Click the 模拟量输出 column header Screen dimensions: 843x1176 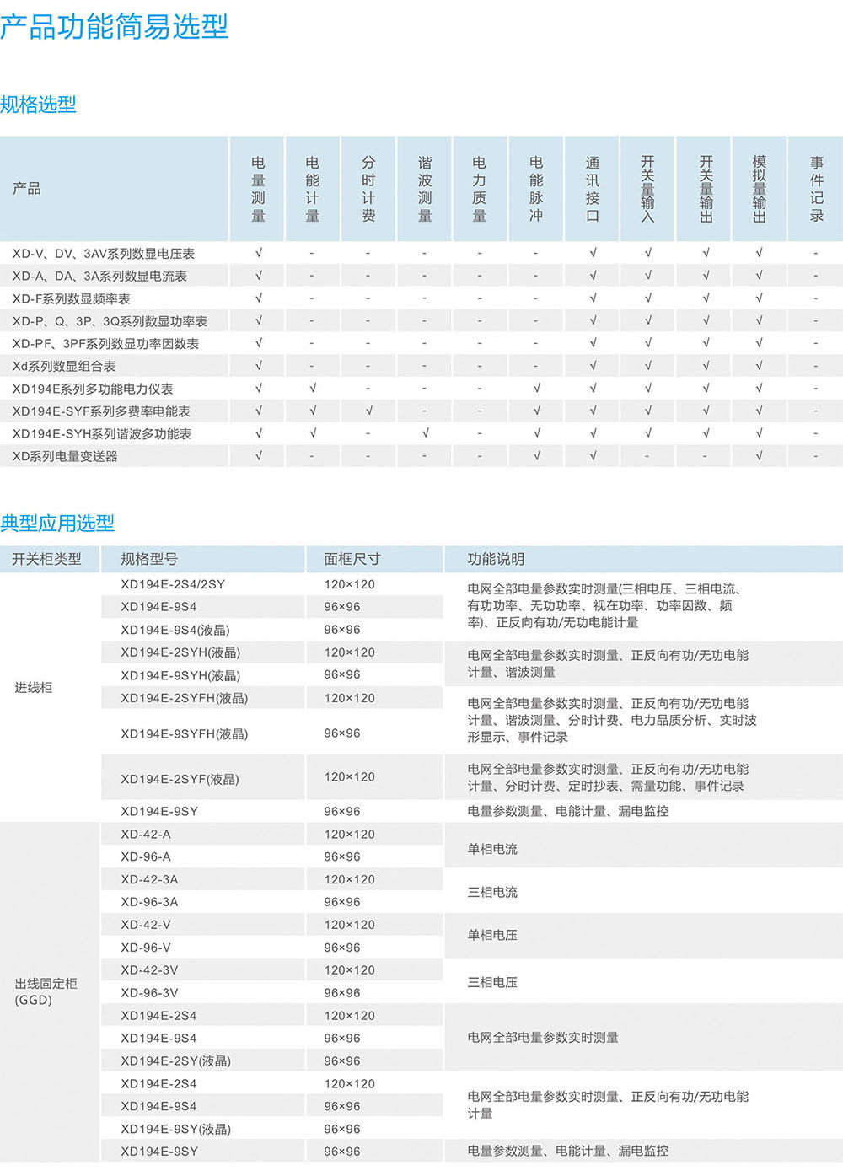pyautogui.click(x=760, y=189)
